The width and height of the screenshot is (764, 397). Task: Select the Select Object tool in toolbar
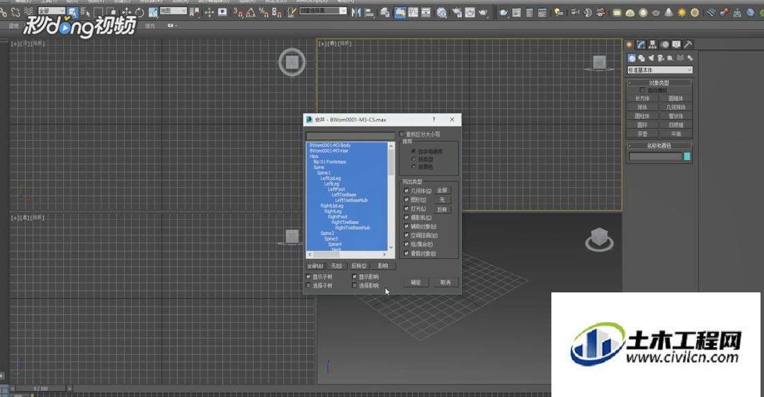pos(73,12)
